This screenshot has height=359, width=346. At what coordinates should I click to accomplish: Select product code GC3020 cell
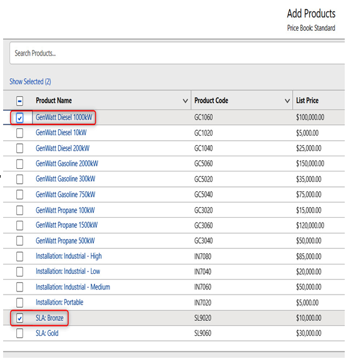pyautogui.click(x=203, y=210)
